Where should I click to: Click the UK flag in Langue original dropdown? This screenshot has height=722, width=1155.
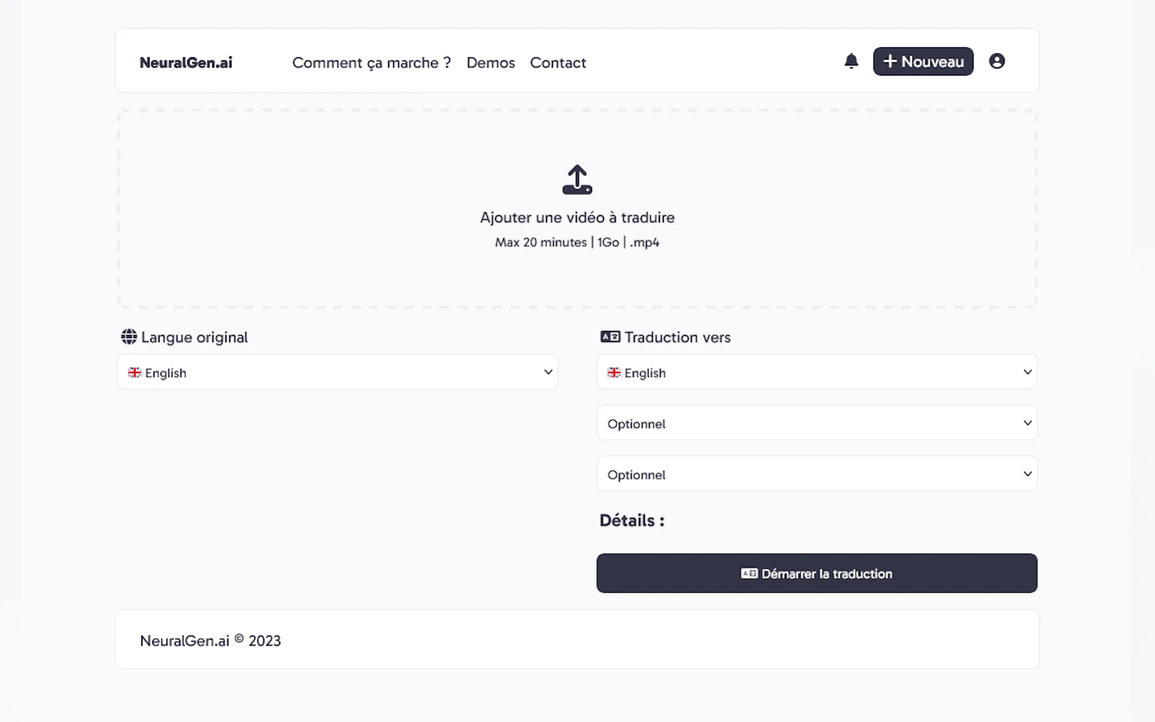(x=135, y=372)
